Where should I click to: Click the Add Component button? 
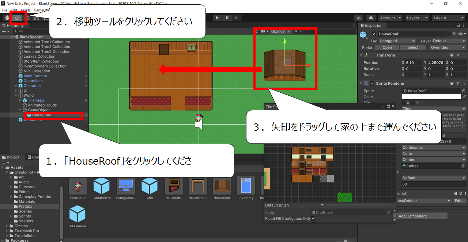click(421, 216)
